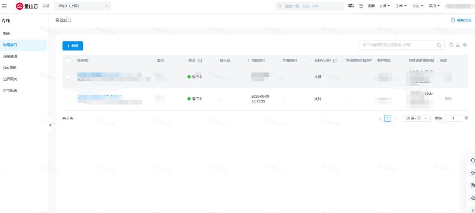Viewport: 475px width, 213px height.
Task: Open the 支持VLAN column filter
Action: 335,60
